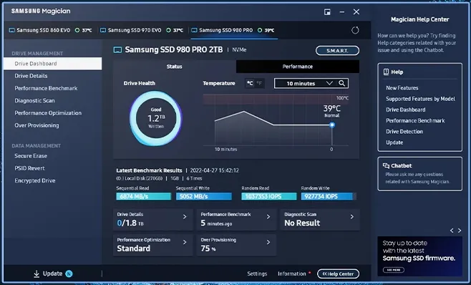This screenshot has height=285, width=471.
Task: Click the Sequential Write 5052 MB/s bar
Action: (204, 196)
